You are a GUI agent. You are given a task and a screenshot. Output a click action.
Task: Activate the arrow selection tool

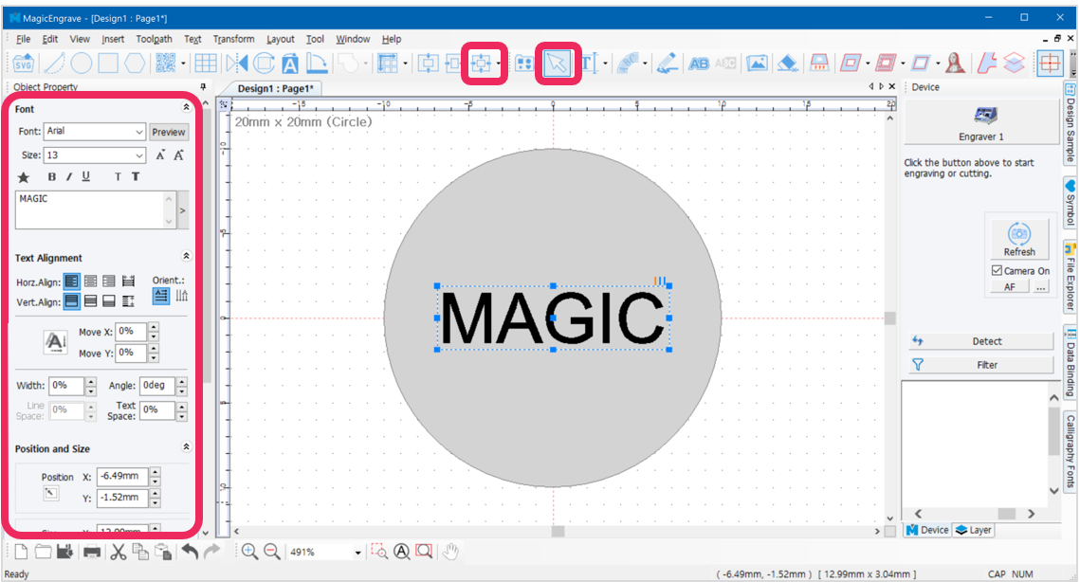click(x=556, y=64)
